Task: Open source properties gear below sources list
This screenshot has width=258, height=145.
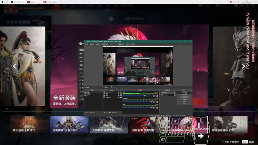Action: pyautogui.click(x=110, y=112)
